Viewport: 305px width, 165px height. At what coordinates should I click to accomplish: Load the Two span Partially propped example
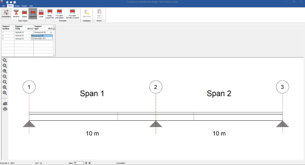tap(72, 14)
